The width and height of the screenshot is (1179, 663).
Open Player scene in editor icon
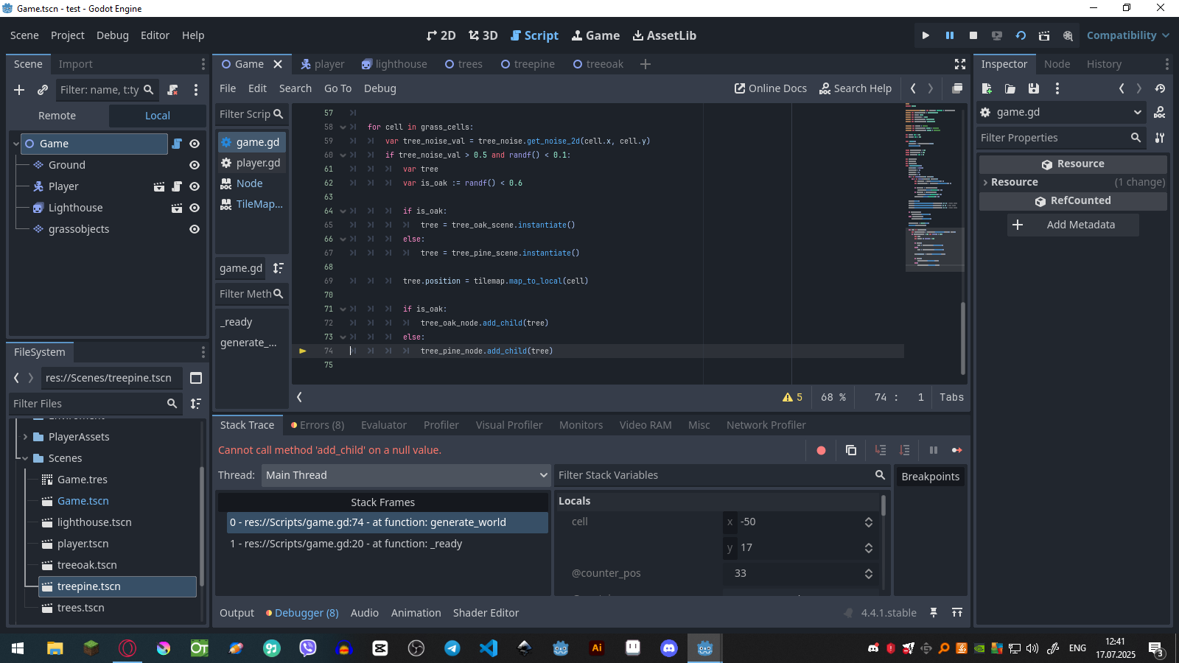[159, 186]
